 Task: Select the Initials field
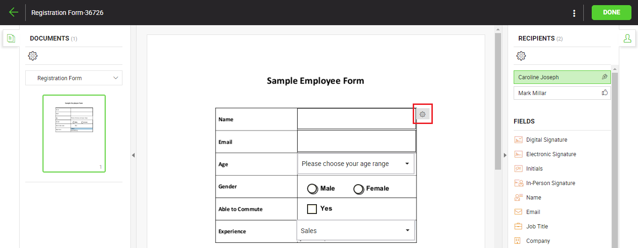(x=534, y=169)
